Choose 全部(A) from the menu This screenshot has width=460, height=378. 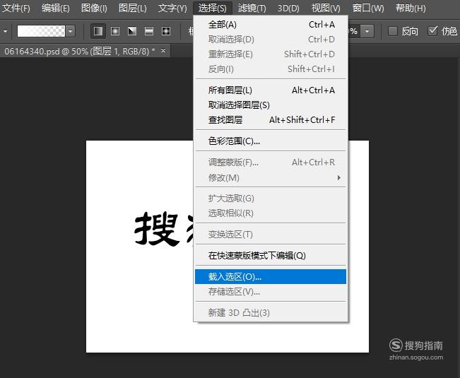tap(271, 25)
